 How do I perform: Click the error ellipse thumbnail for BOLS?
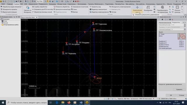(x=183, y=36)
